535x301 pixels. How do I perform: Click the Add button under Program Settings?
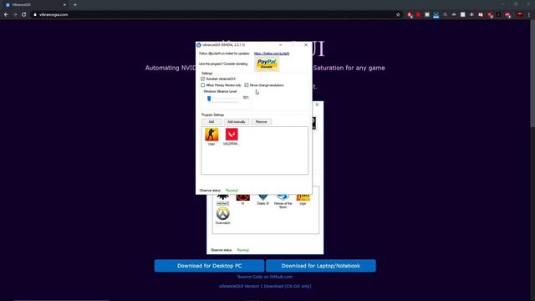211,122
